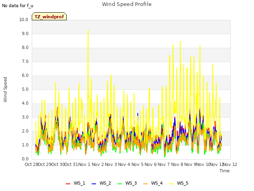
Task: Click the WS_5 yellow legend swatch
Action: 171,184
